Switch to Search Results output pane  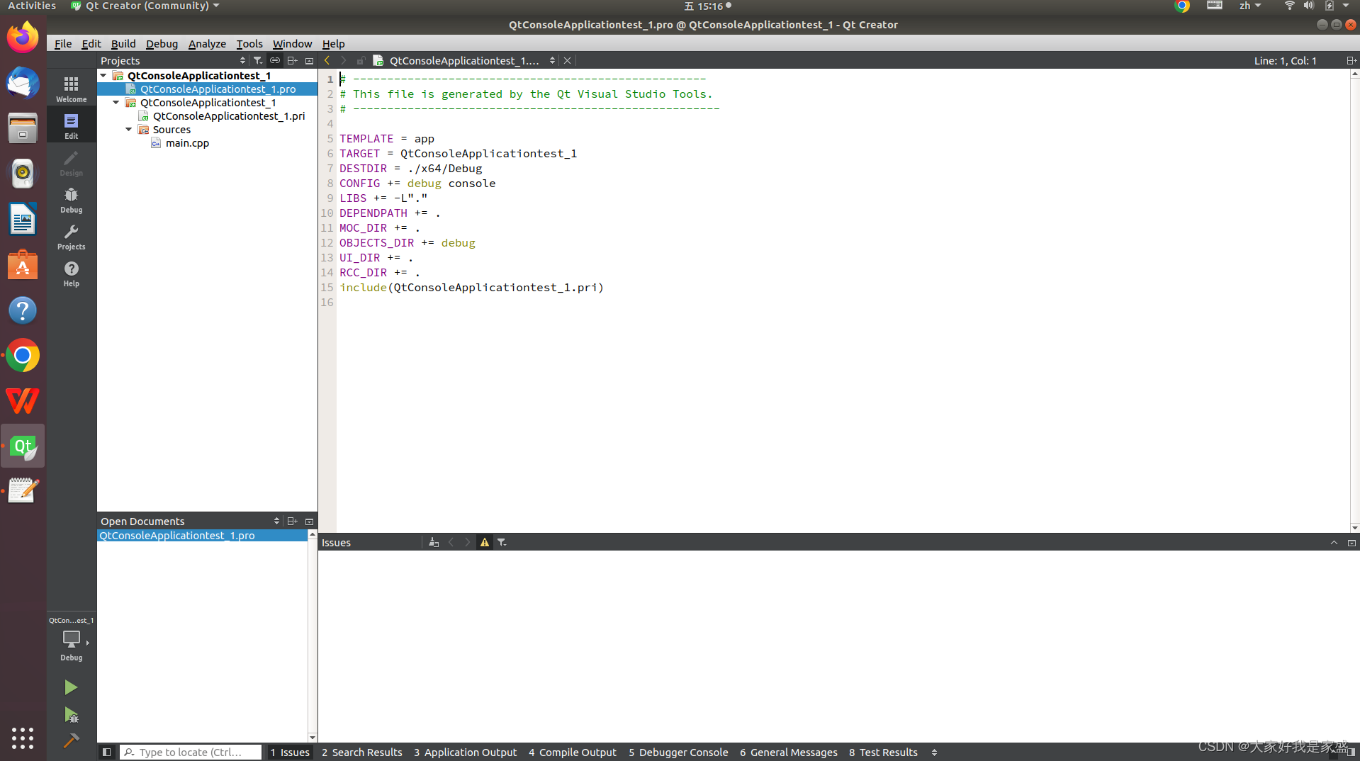point(361,752)
